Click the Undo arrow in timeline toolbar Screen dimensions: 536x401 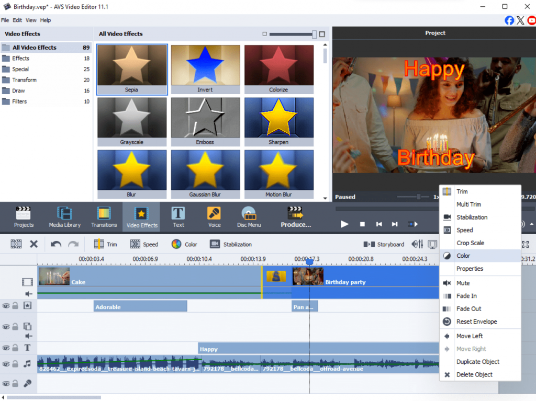tap(55, 244)
